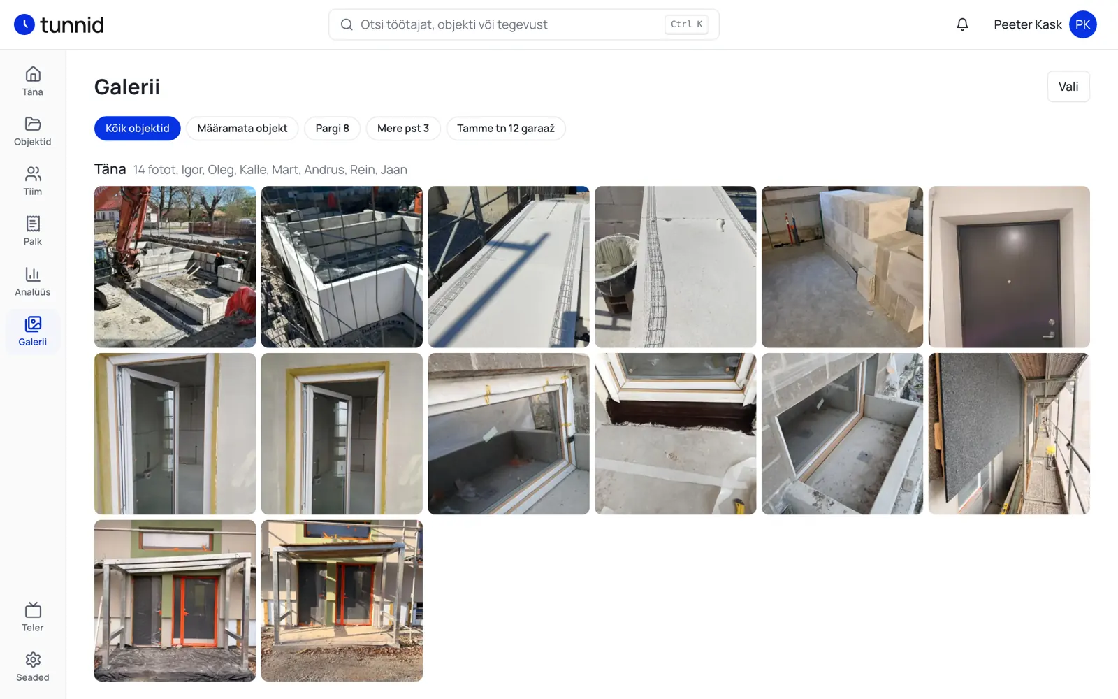Click the Galerii page heading
Viewport: 1118px width, 699px height.
[127, 87]
